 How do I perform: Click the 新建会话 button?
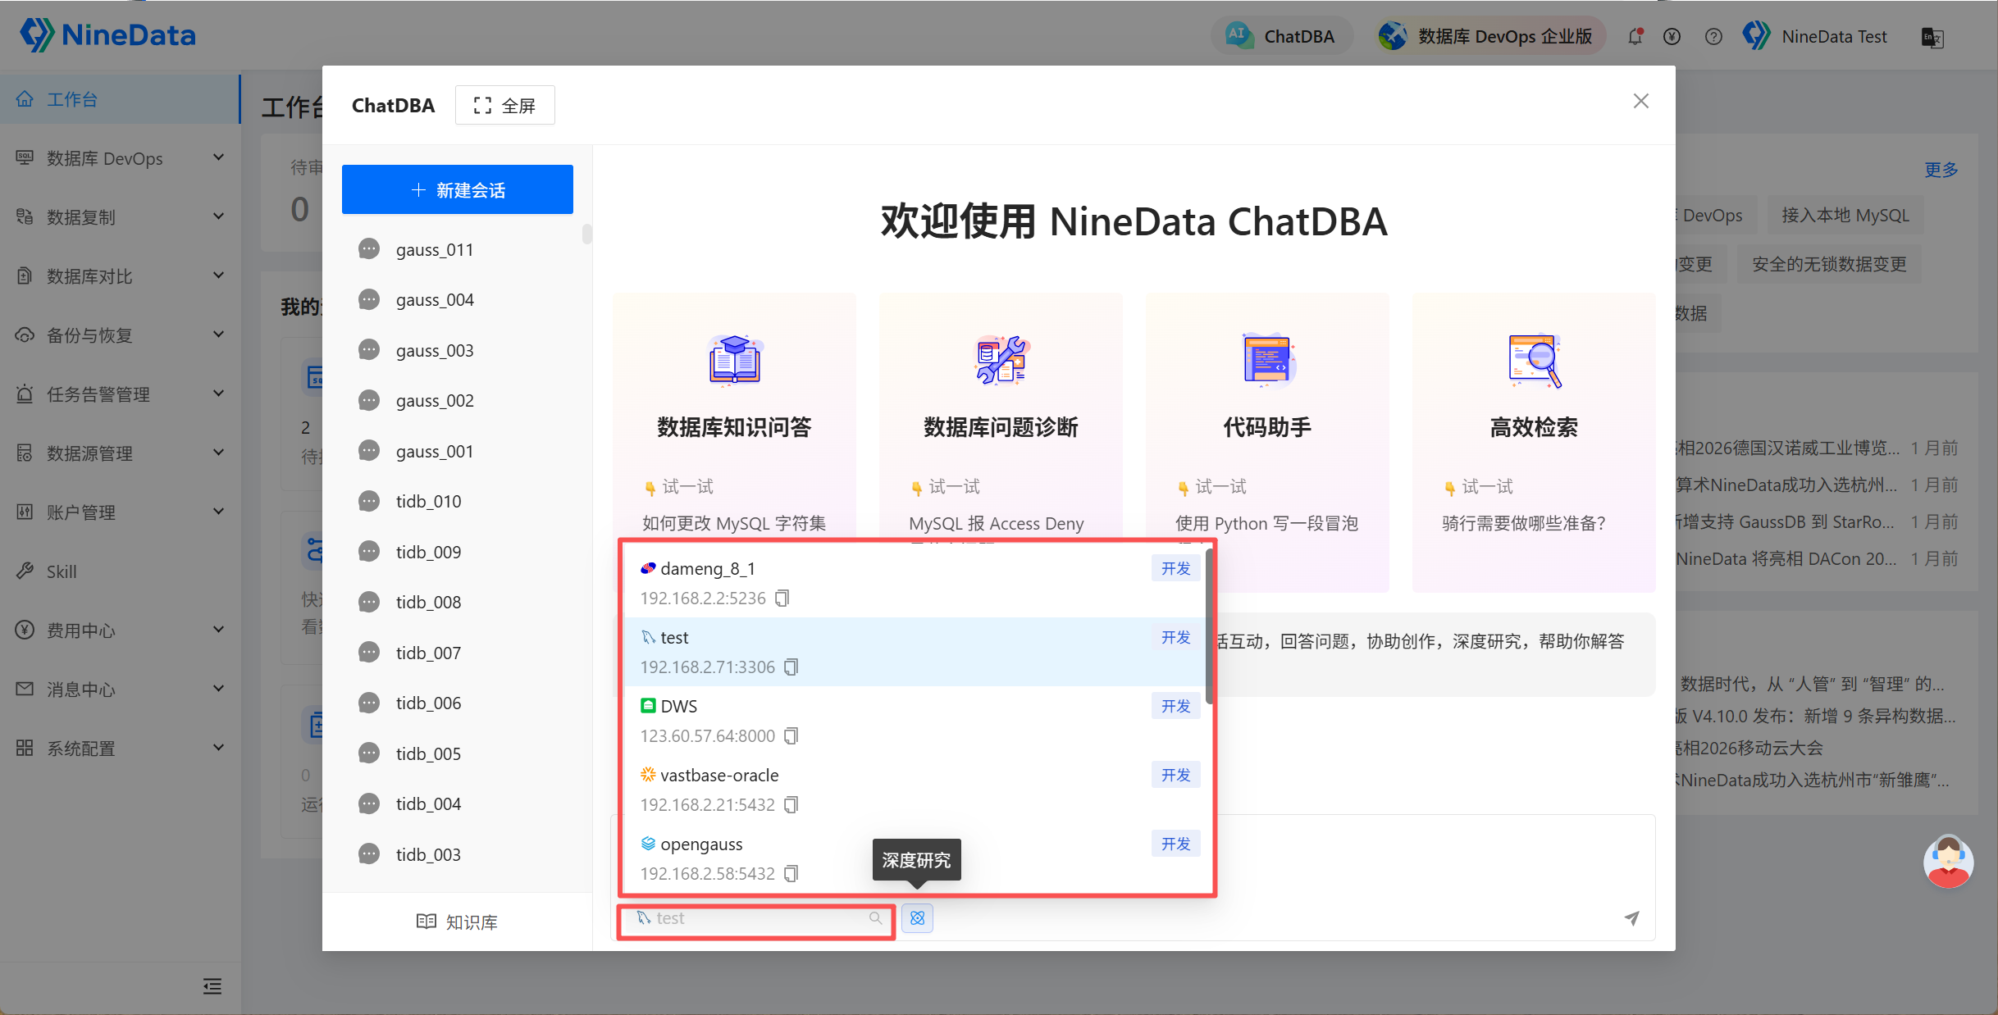pyautogui.click(x=458, y=189)
